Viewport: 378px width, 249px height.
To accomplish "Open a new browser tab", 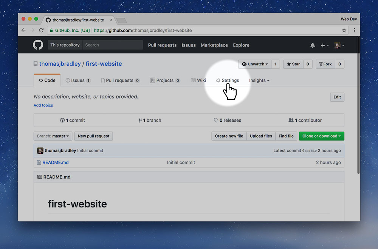I will pyautogui.click(x=121, y=21).
